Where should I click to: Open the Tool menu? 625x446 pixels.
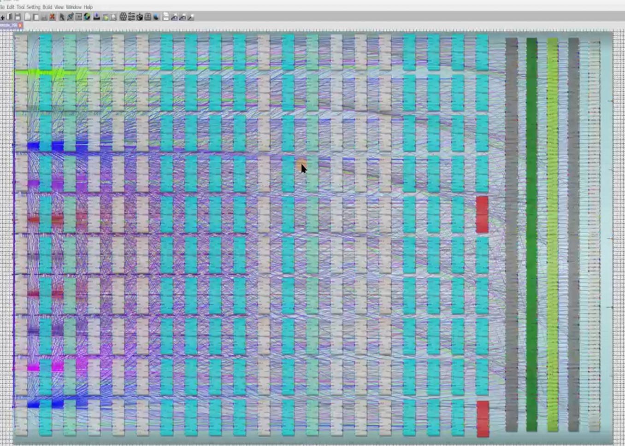(20, 7)
